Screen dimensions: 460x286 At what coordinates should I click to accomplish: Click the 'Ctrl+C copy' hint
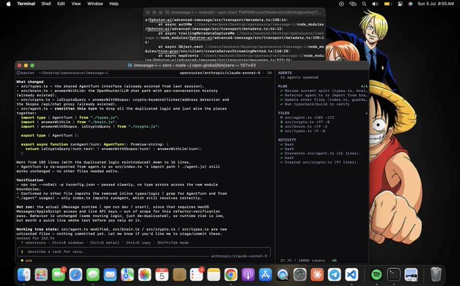pos(138,243)
